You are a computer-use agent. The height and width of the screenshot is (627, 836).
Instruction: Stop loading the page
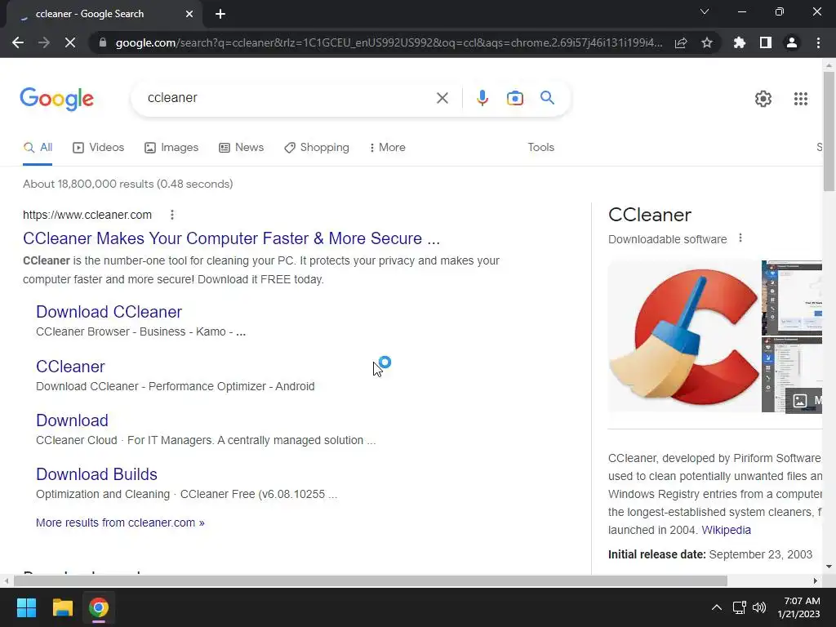click(x=70, y=42)
